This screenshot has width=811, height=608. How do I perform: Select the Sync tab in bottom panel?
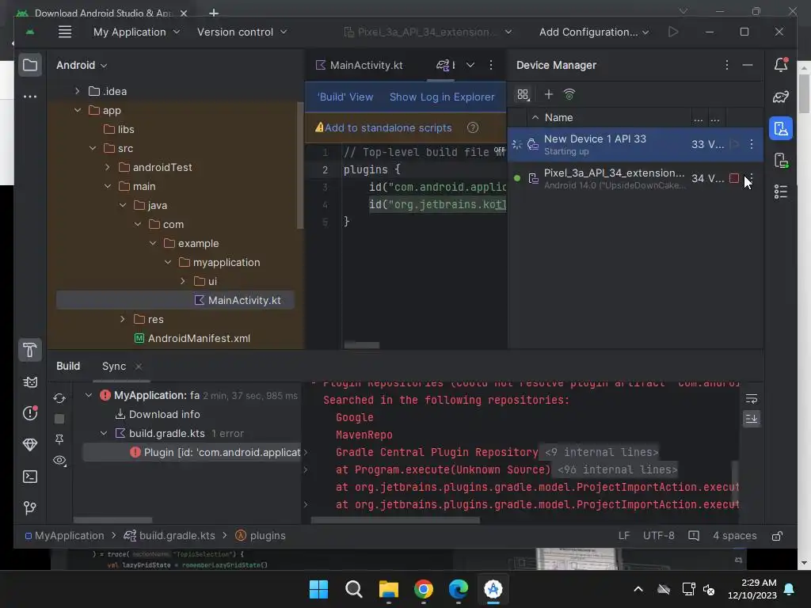tap(114, 366)
